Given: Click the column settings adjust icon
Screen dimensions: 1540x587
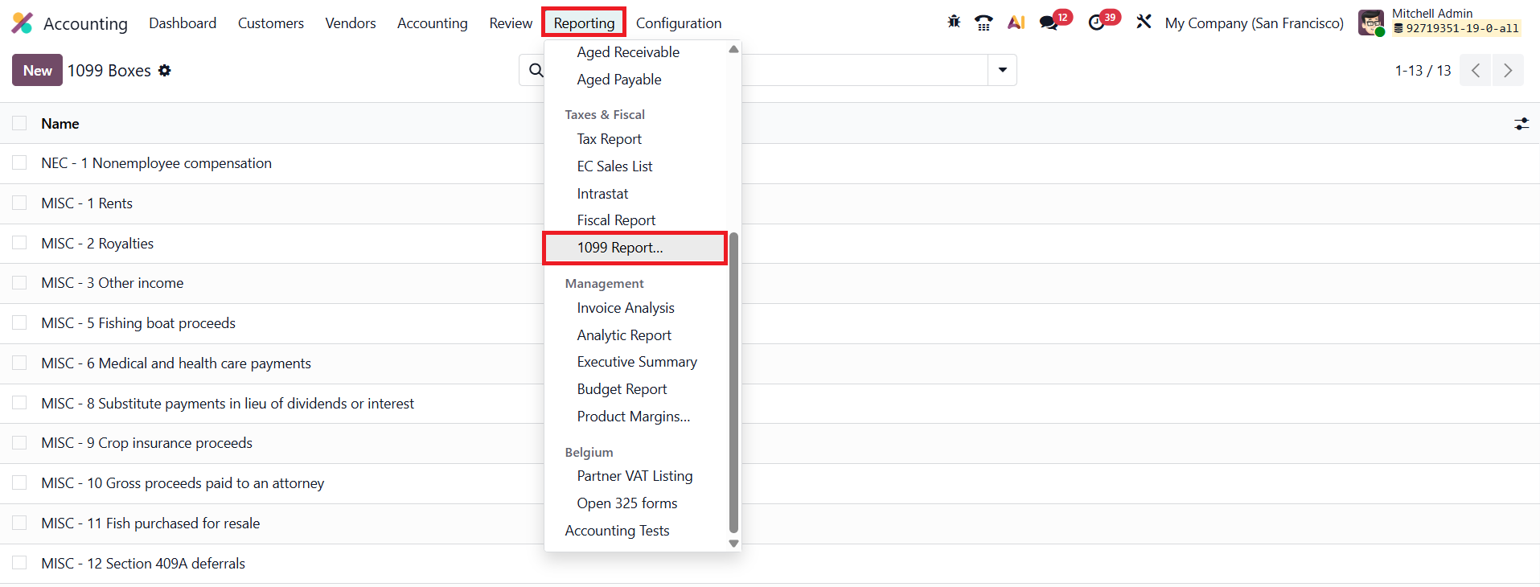Looking at the screenshot, I should (x=1522, y=124).
